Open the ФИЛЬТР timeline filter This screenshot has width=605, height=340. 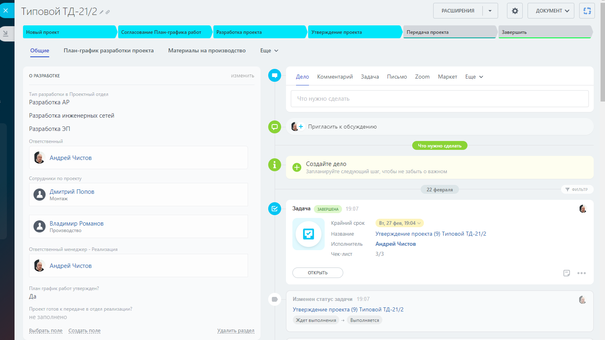[x=576, y=189]
